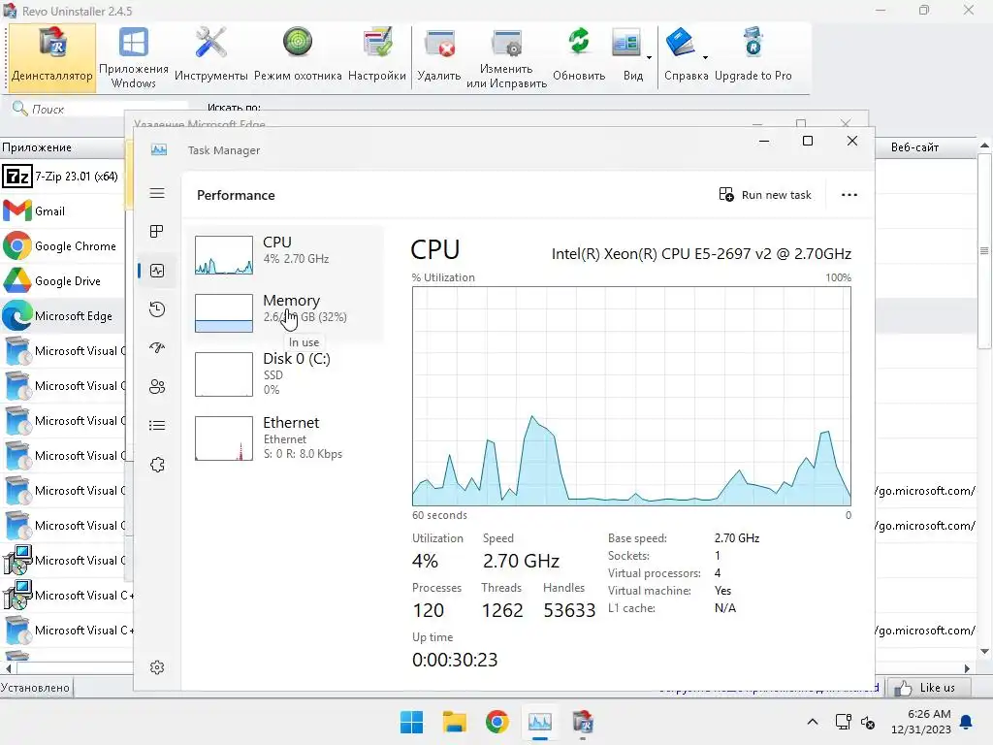Click the Handles value 53633
Viewport: 993px width, 745px height.
pyautogui.click(x=569, y=611)
